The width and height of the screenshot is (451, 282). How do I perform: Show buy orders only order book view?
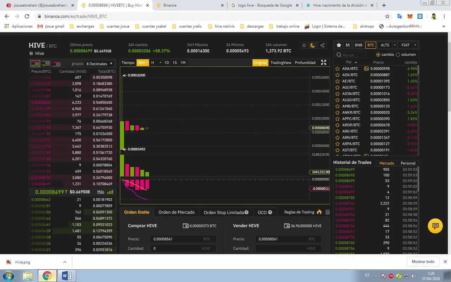tap(46, 64)
